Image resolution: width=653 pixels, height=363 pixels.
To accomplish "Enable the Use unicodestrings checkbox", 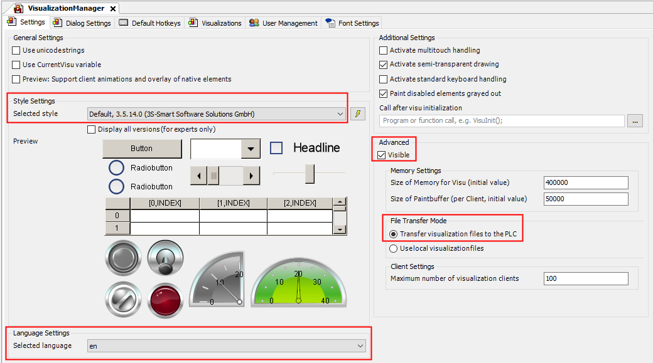I will (x=15, y=50).
